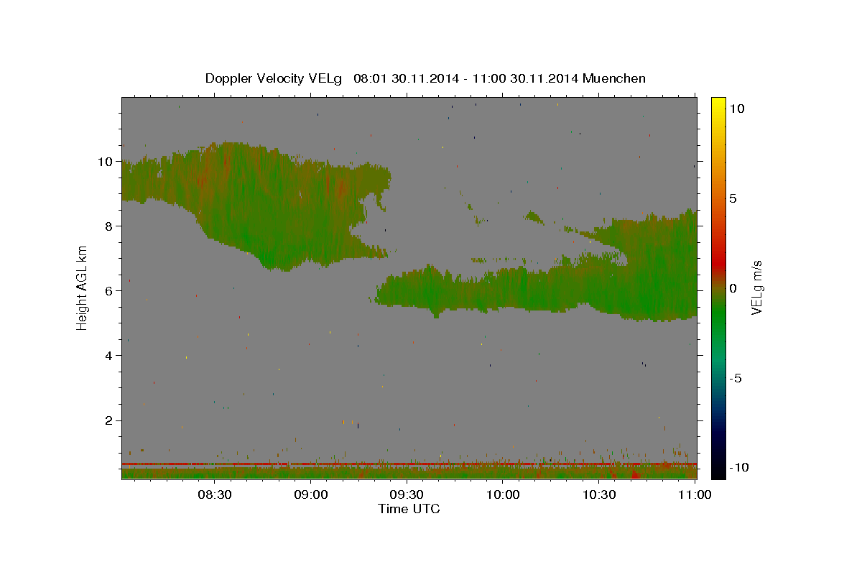This screenshot has height=575, width=862.
Task: Click the colorbar value -10 label
Action: (x=739, y=468)
